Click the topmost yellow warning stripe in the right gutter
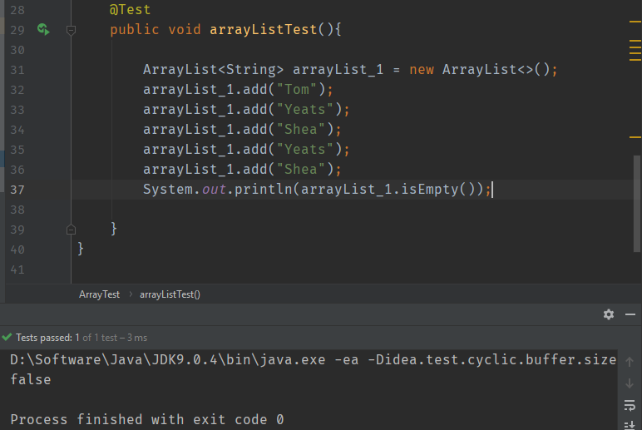Screen dimensions: 642x430 click(635, 22)
